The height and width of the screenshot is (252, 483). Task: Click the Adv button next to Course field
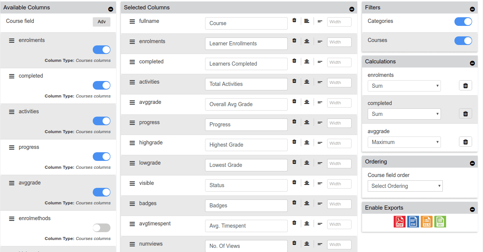click(101, 21)
